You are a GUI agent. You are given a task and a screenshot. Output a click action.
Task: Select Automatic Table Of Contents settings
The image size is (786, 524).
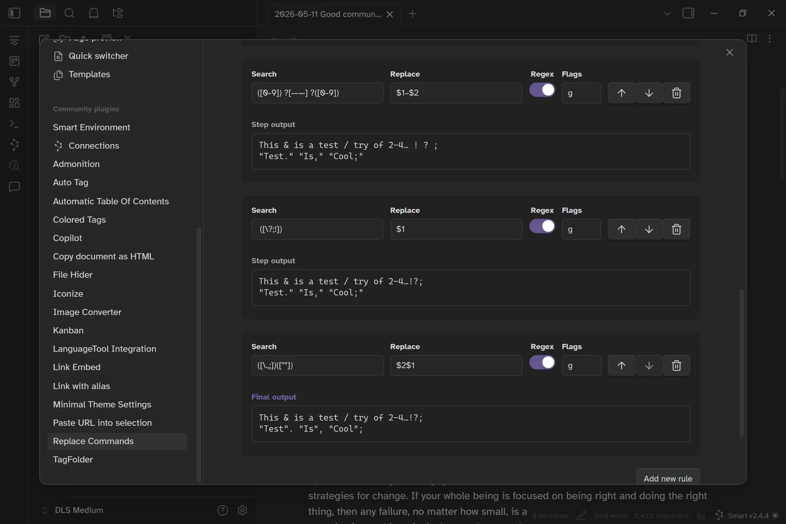pos(117,201)
